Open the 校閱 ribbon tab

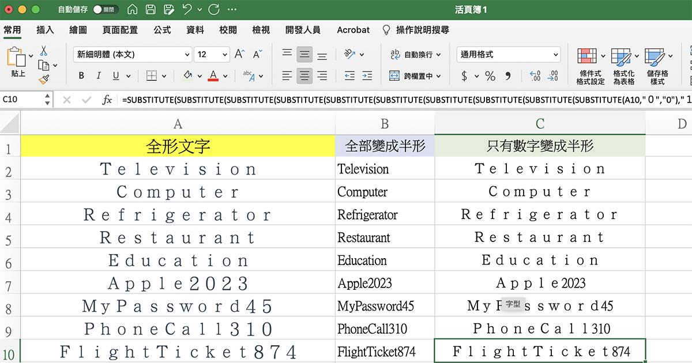(228, 30)
